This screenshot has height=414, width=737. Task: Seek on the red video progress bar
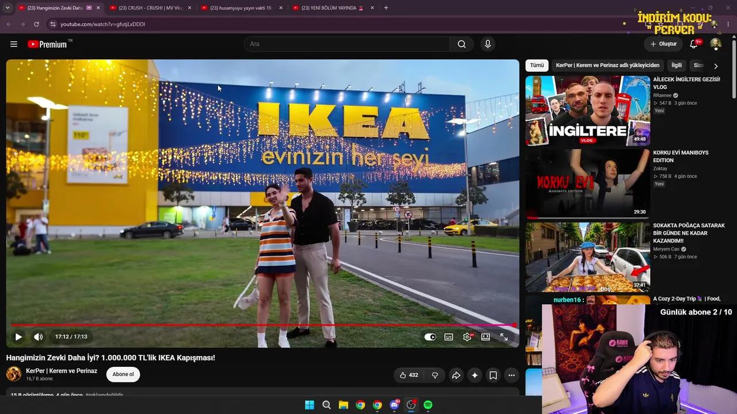click(x=263, y=325)
